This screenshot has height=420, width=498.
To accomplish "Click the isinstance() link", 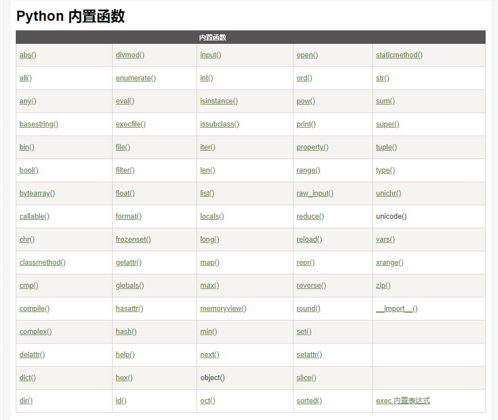I will (x=219, y=101).
